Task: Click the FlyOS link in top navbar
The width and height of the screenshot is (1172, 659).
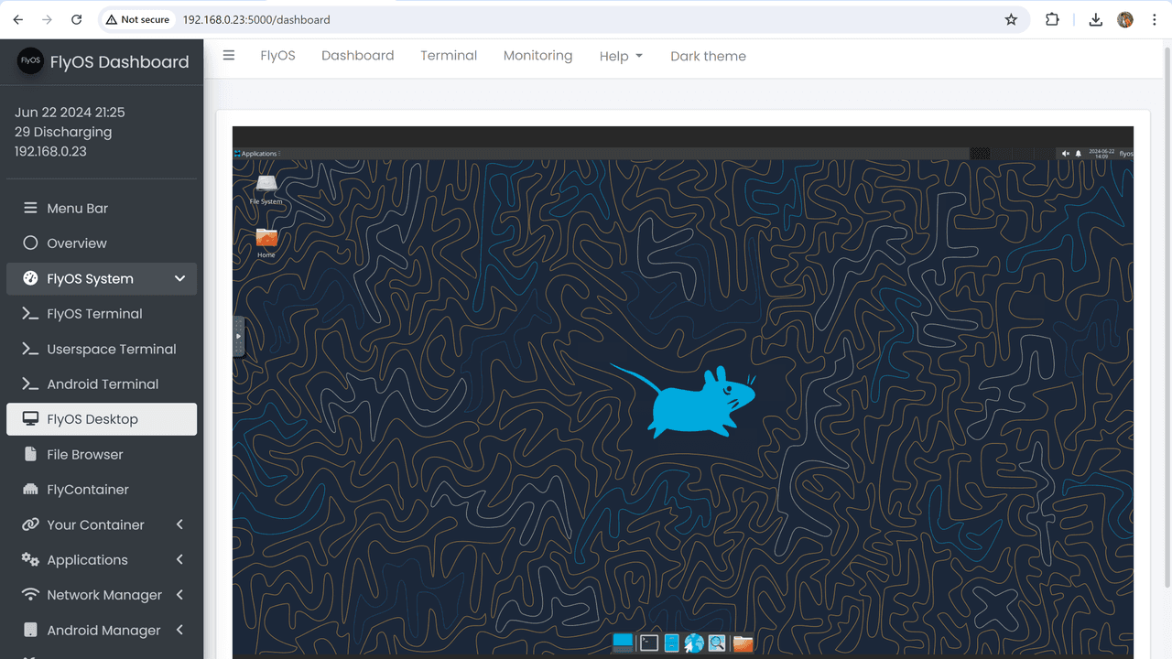Action: 277,55
